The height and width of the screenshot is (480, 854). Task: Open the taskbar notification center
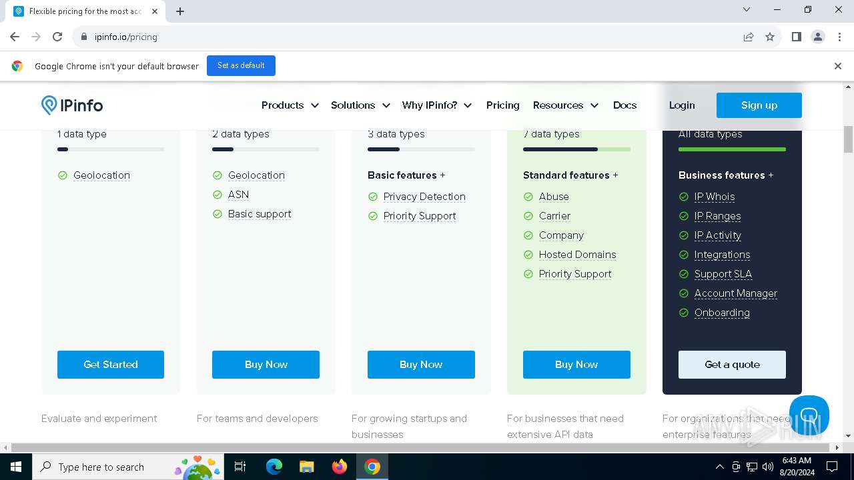pyautogui.click(x=832, y=467)
